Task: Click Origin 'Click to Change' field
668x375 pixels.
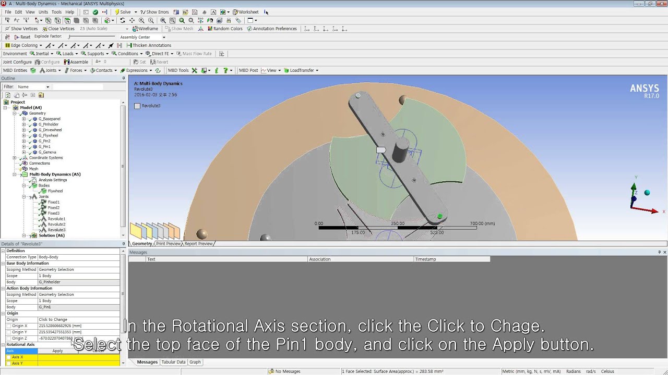Action: (79, 320)
